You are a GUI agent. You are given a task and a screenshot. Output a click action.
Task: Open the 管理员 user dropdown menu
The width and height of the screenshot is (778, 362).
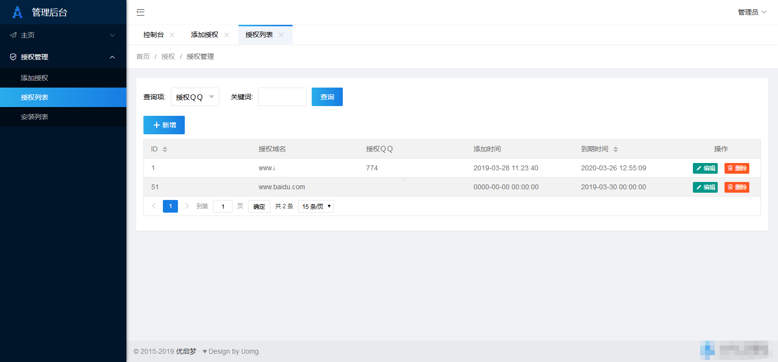click(752, 12)
